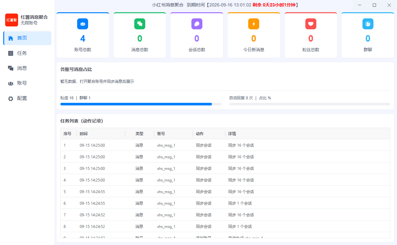
Task: Click the orange lightning new-messages icon
Action: tap(254, 24)
